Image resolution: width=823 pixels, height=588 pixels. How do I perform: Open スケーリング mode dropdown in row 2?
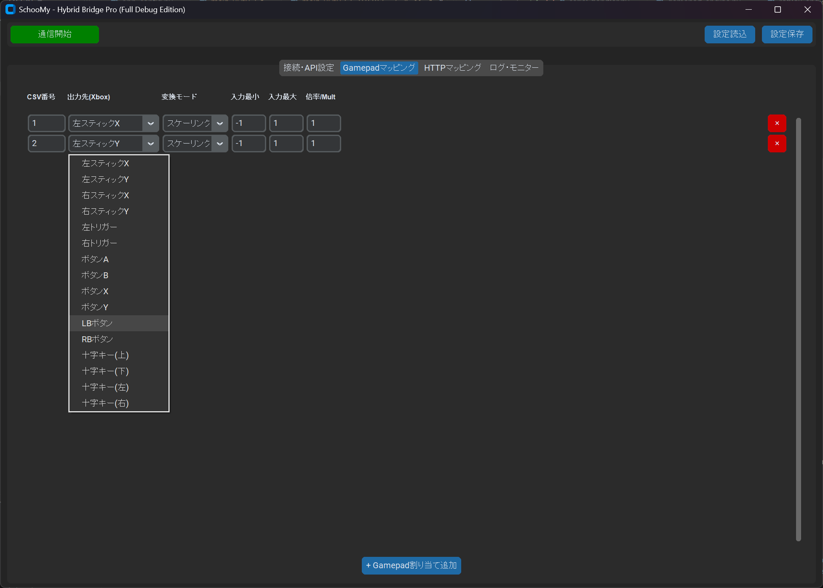tap(195, 144)
